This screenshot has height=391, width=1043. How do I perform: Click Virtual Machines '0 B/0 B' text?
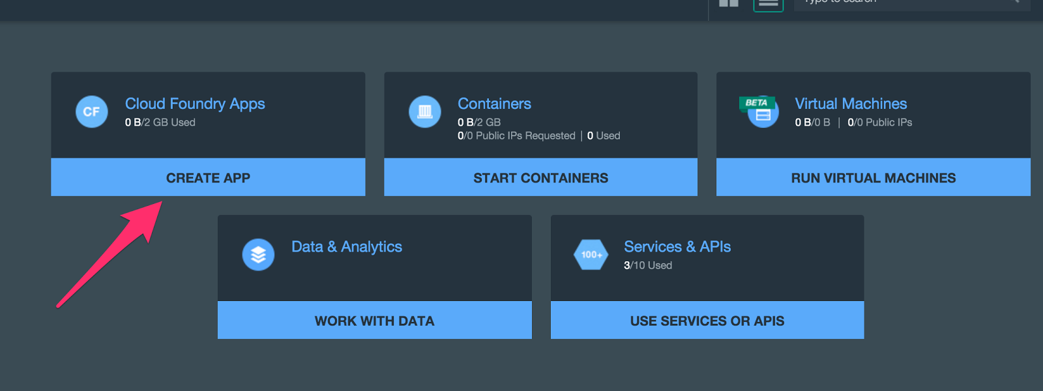[x=812, y=123]
